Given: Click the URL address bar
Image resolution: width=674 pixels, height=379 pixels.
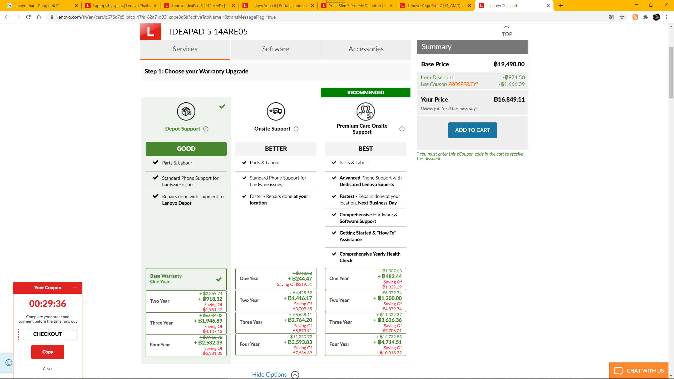Looking at the screenshot, I should [x=326, y=17].
